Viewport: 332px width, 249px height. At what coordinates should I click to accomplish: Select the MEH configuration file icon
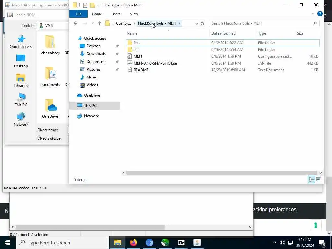130,56
